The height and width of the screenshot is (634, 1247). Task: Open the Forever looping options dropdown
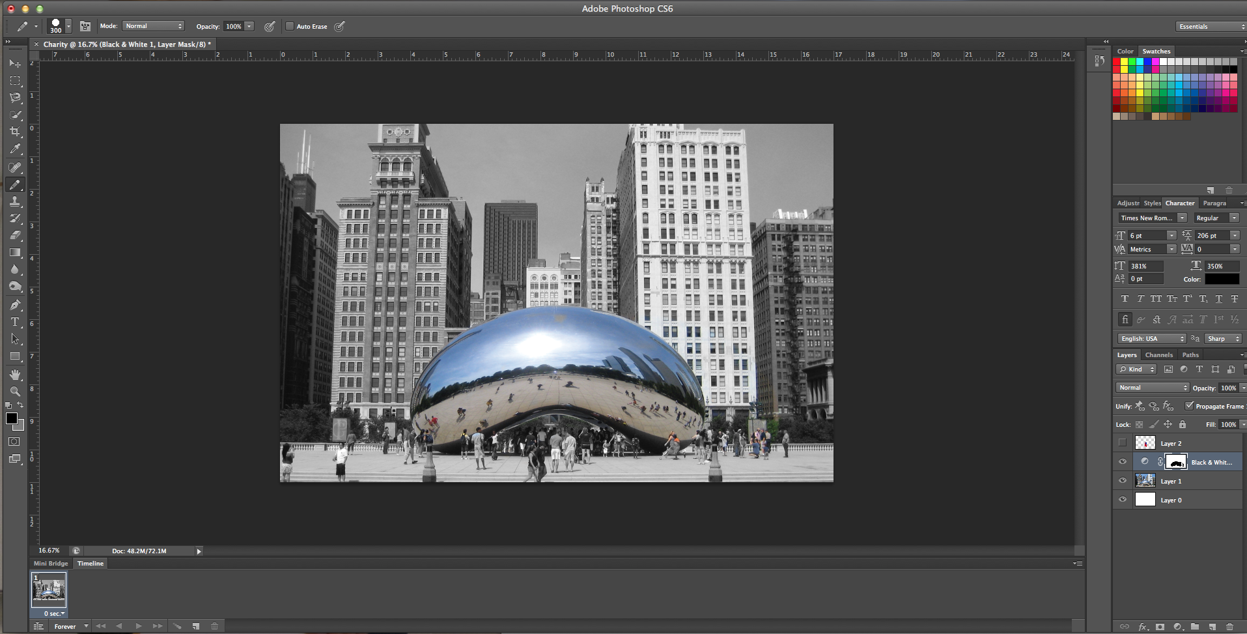[71, 626]
